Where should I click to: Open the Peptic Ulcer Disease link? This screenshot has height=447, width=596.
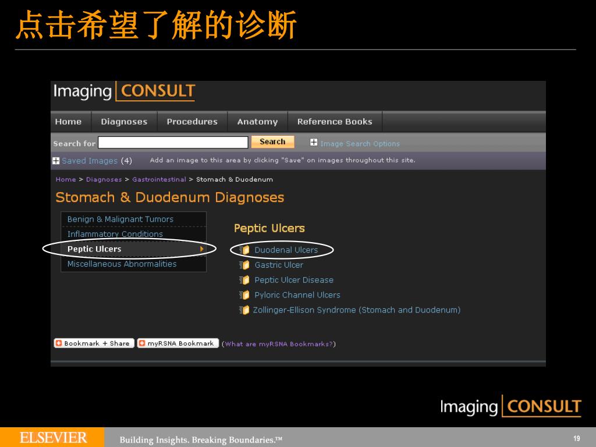[294, 280]
